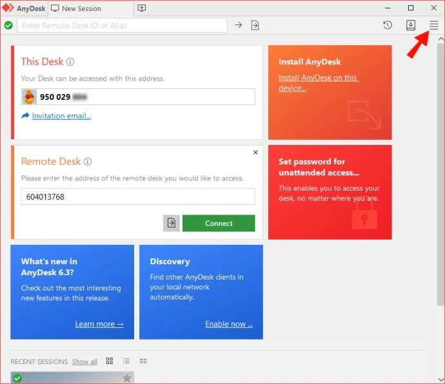445x384 pixels.
Task: Click the recent session online status checkmark
Action: [17, 378]
